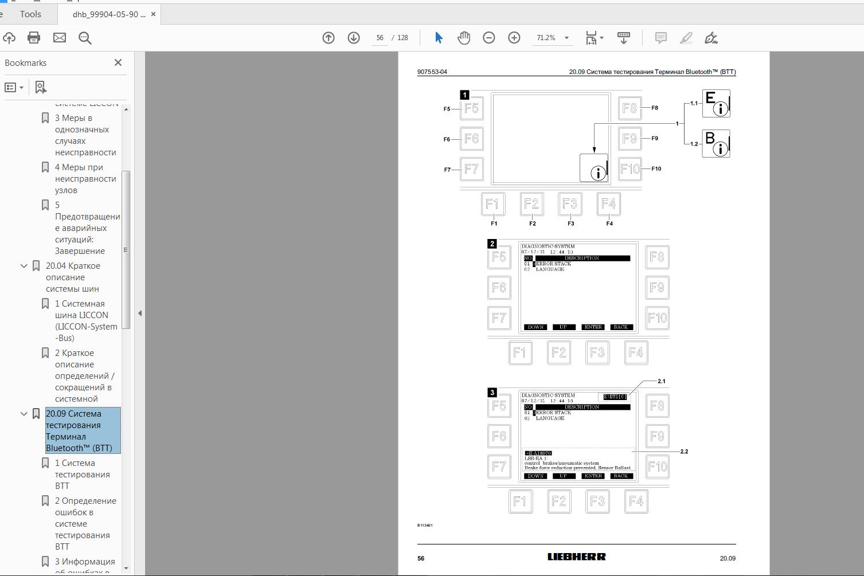Open bookmark 2 Краткое описание определений
The height and width of the screenshot is (576, 864).
pyautogui.click(x=85, y=376)
